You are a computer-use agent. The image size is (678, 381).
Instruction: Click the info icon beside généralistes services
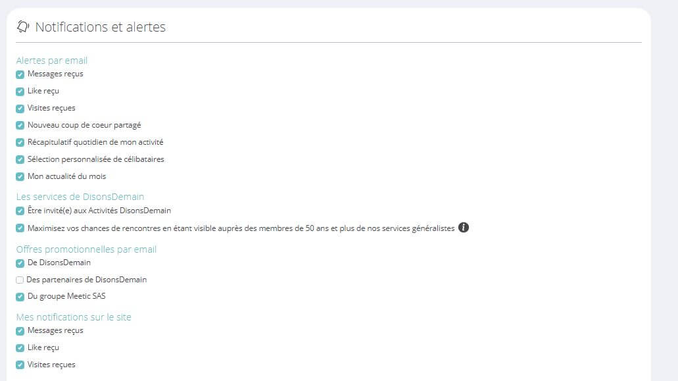point(464,228)
